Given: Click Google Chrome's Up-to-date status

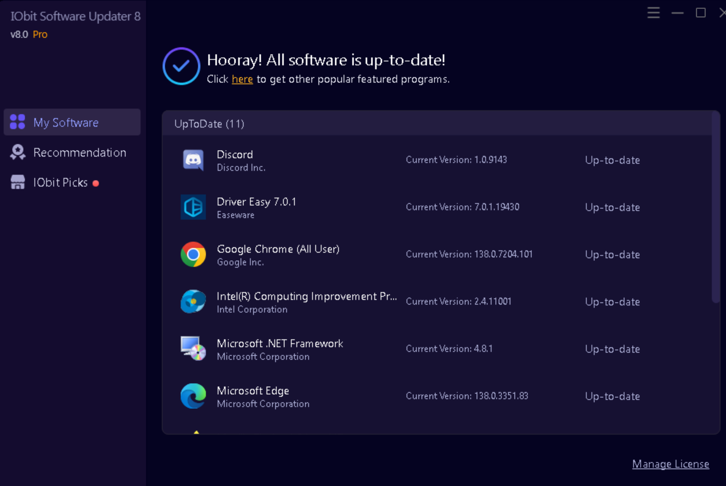Looking at the screenshot, I should (x=612, y=255).
